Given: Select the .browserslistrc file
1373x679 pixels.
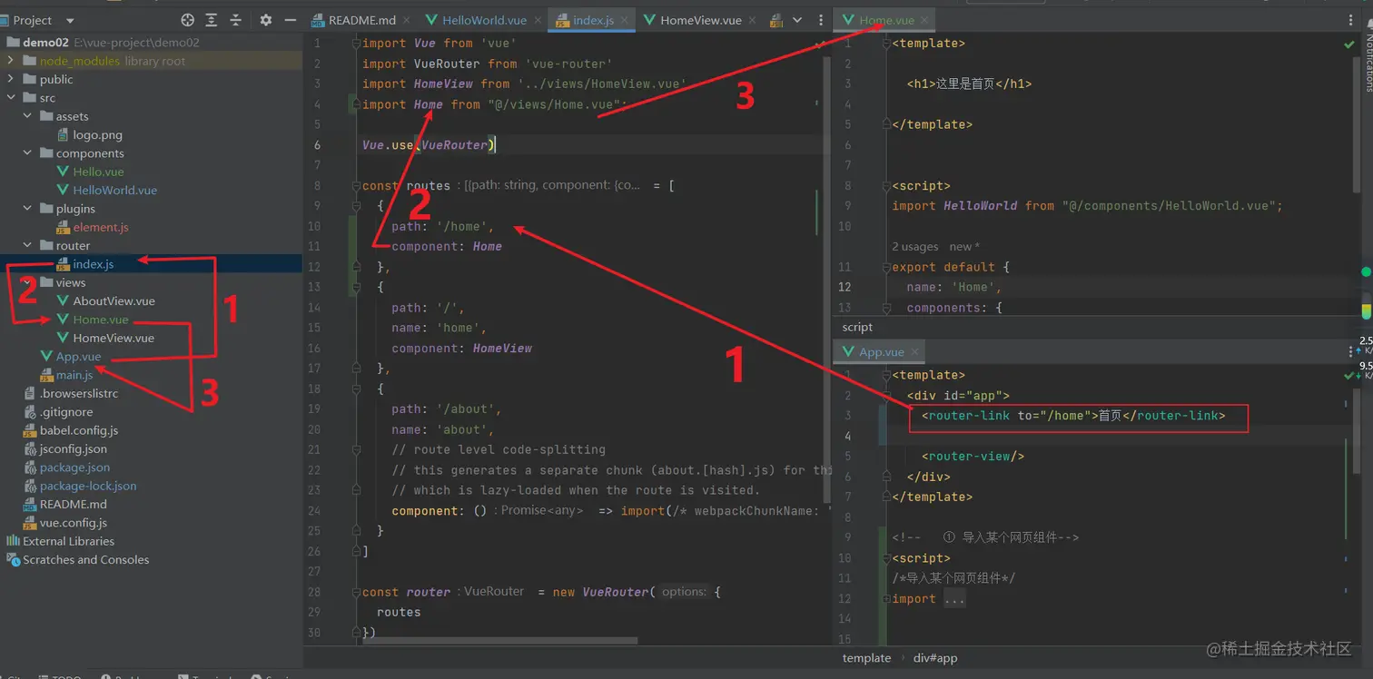Looking at the screenshot, I should tap(79, 393).
